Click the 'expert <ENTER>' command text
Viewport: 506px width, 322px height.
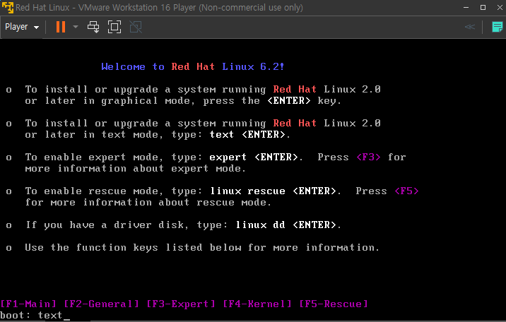pyautogui.click(x=254, y=157)
